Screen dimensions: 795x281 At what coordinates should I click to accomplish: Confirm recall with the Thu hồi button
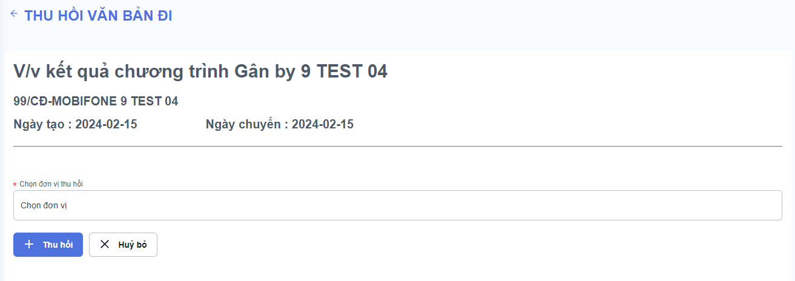[48, 245]
